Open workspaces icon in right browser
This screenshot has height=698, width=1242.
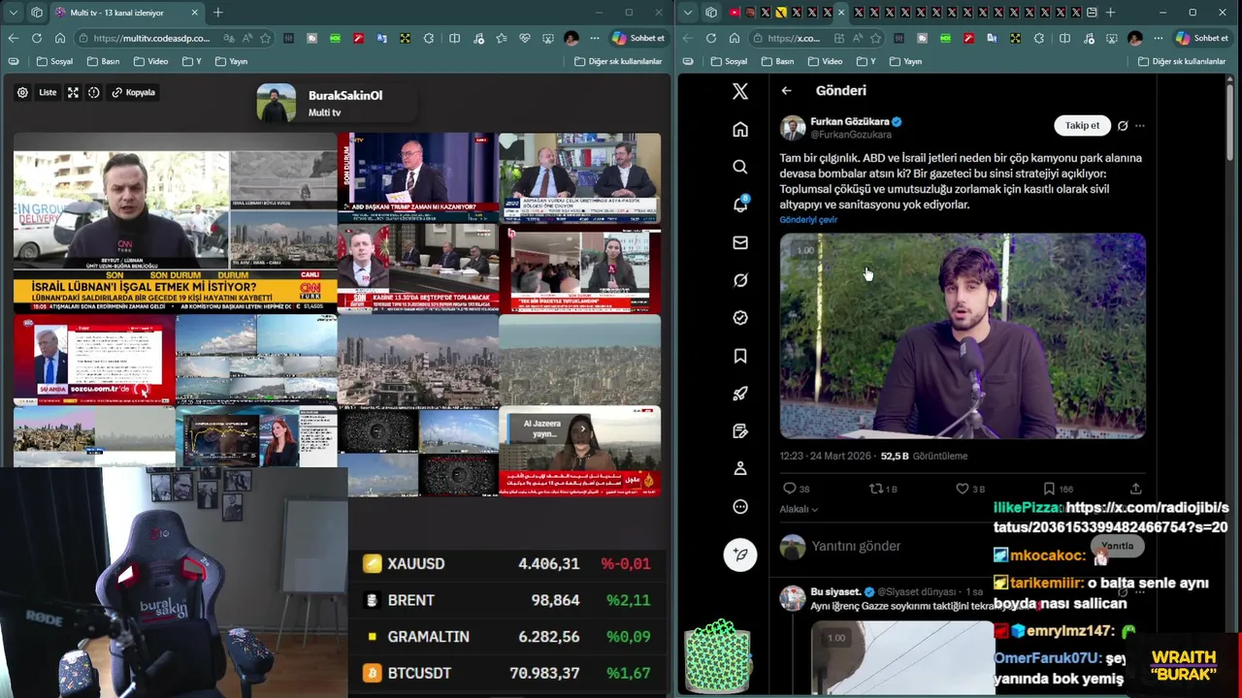tap(711, 13)
